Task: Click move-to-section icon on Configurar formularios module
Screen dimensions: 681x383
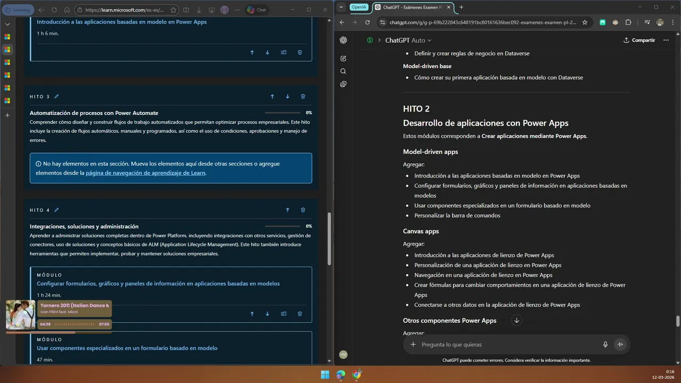Action: [x=284, y=314]
